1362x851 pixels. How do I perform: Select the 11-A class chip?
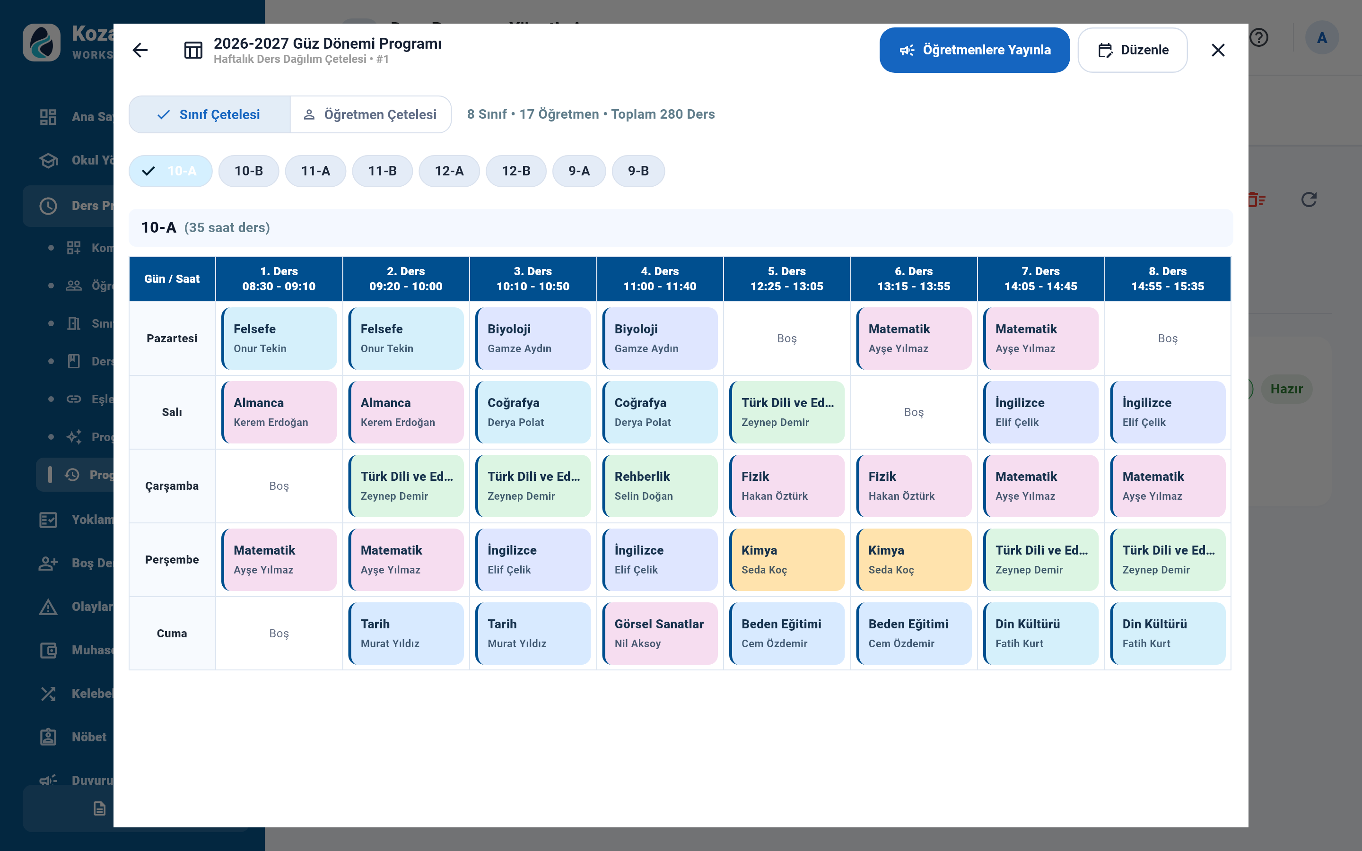coord(316,171)
